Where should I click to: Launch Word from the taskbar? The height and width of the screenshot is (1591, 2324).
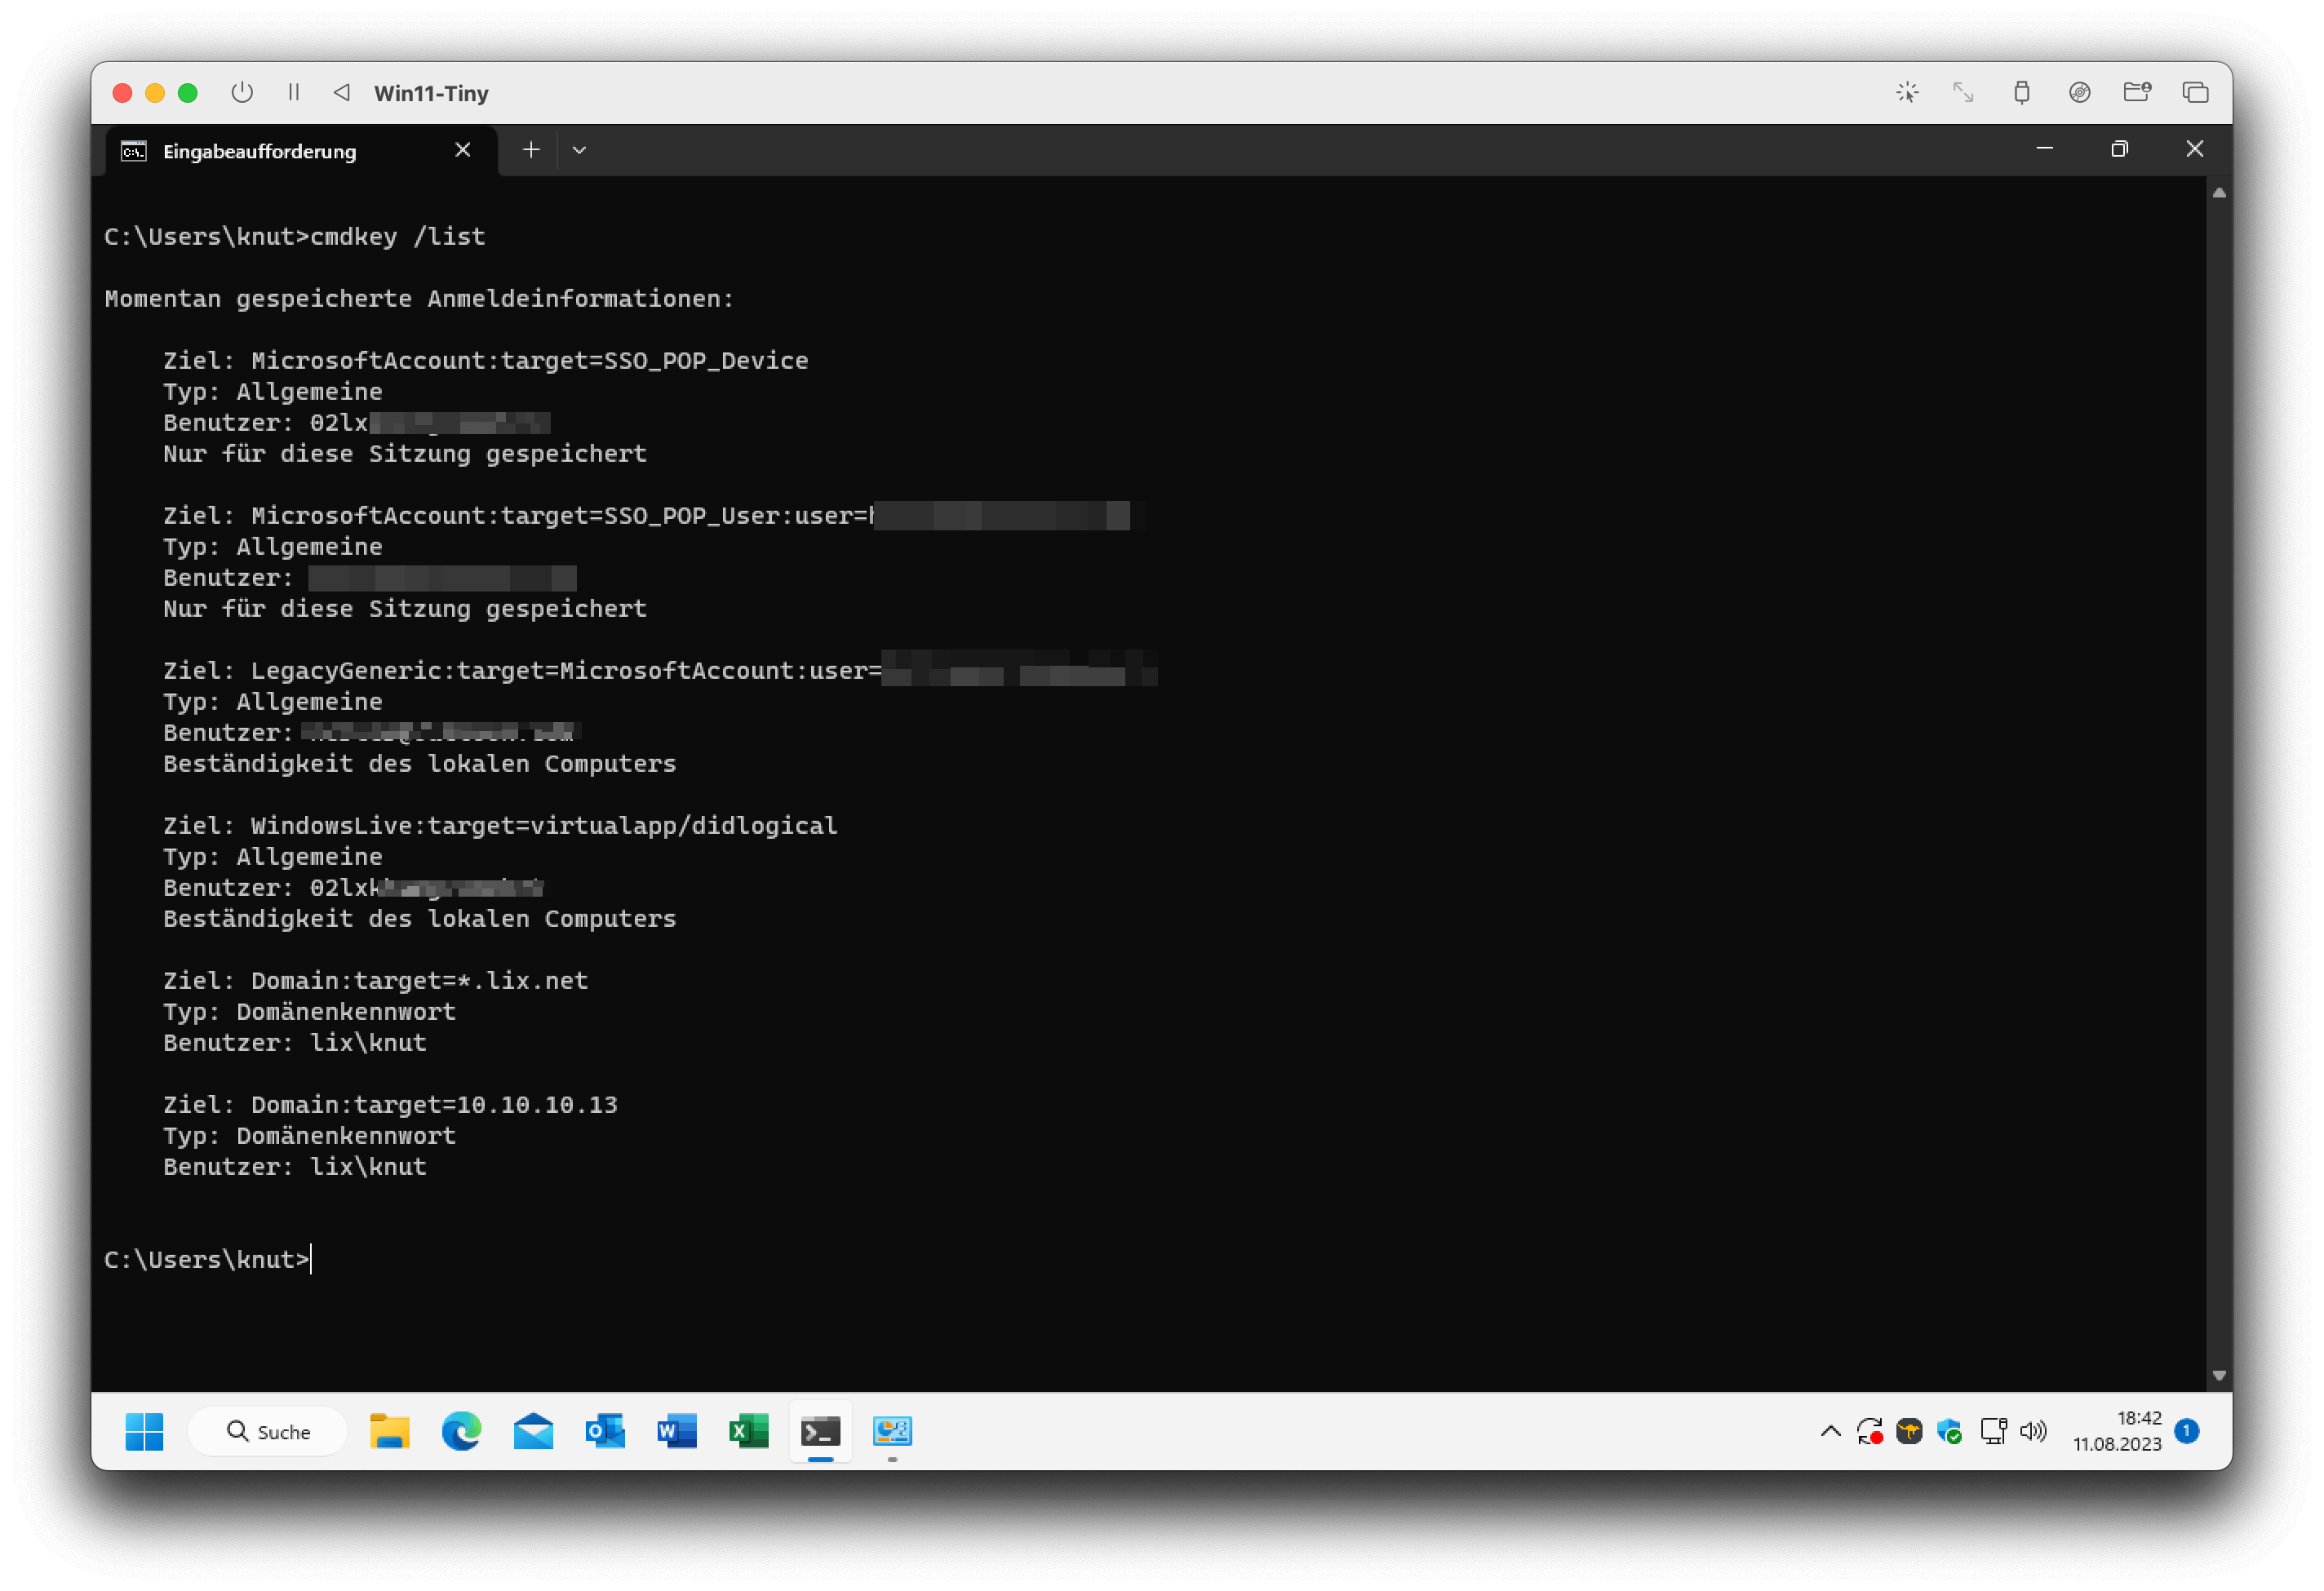tap(677, 1431)
